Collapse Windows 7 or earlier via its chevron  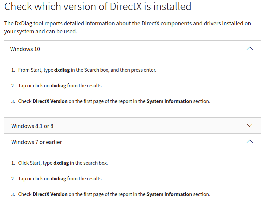[250, 141]
